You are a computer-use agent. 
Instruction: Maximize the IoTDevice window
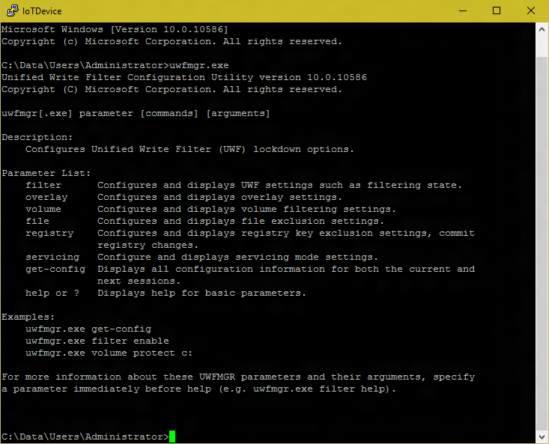coord(497,10)
